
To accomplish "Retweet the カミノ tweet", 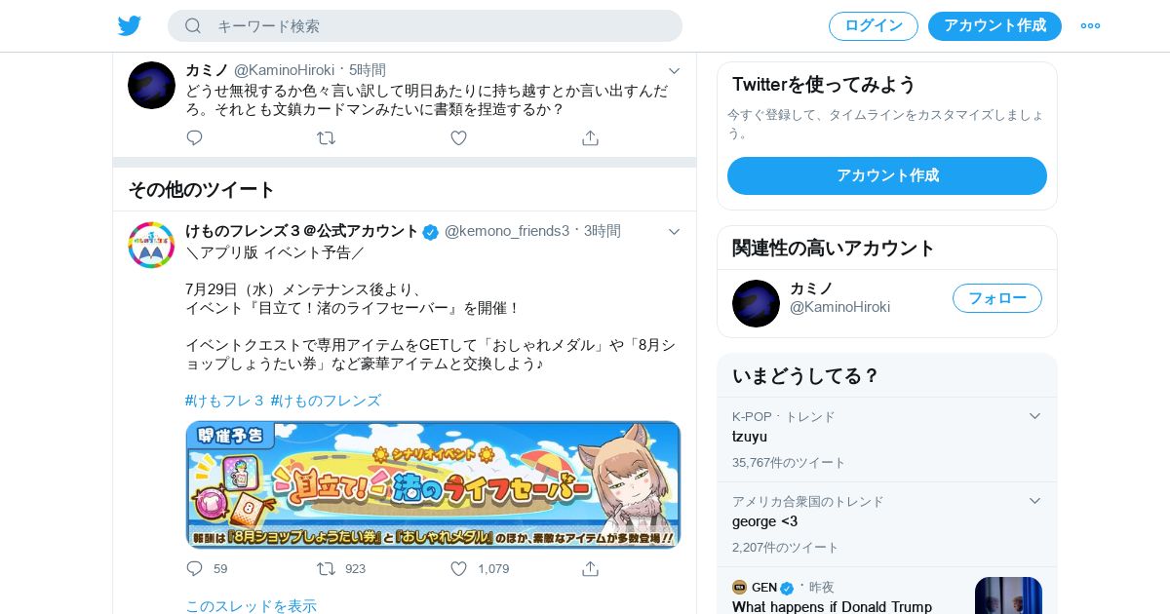I will [x=326, y=138].
